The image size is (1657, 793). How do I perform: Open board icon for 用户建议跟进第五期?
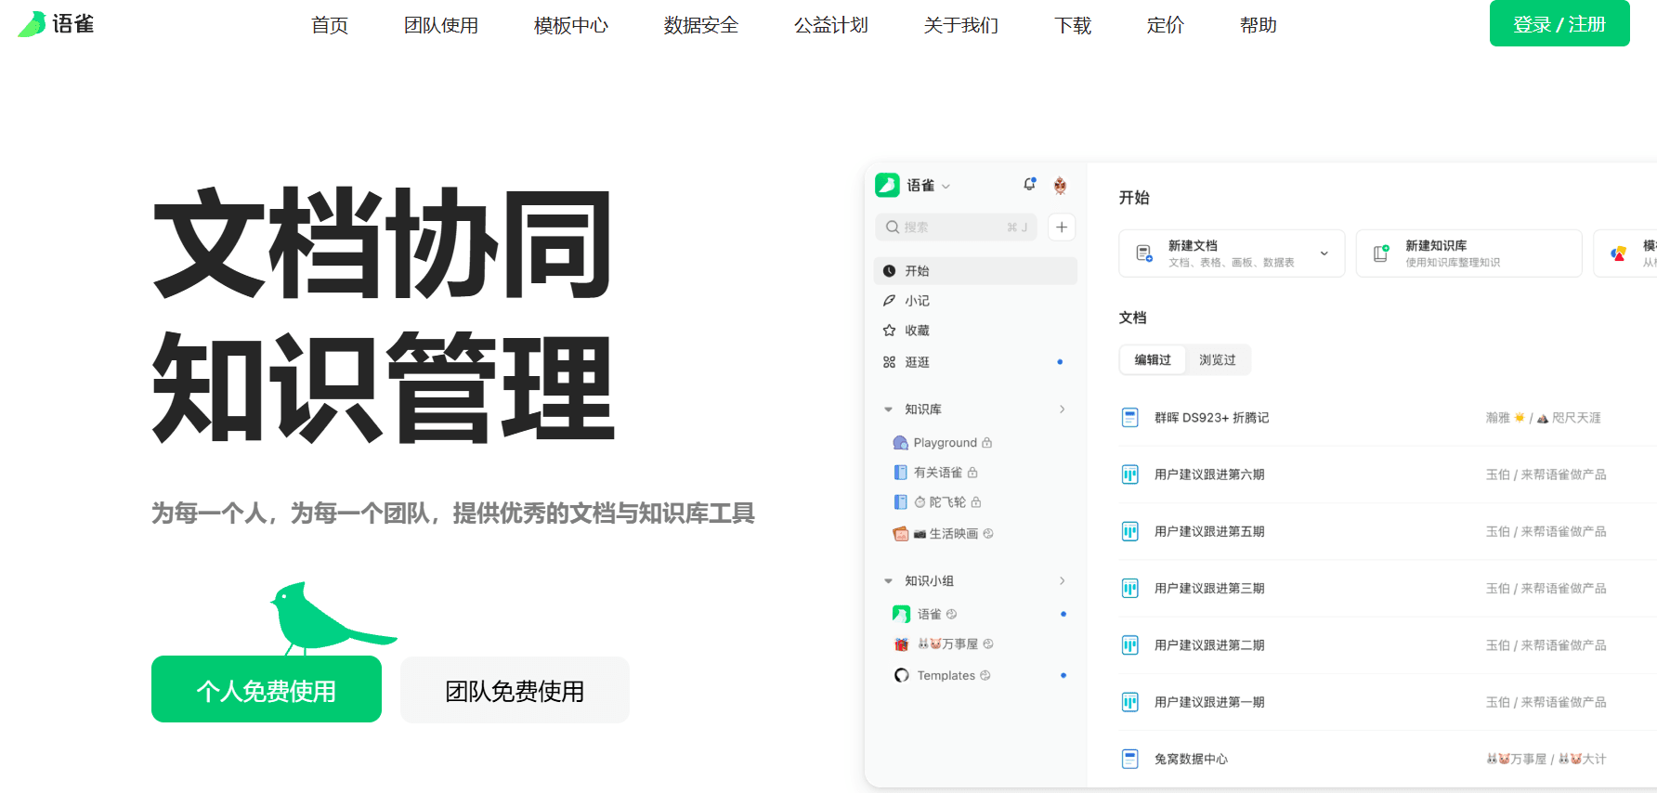point(1129,531)
